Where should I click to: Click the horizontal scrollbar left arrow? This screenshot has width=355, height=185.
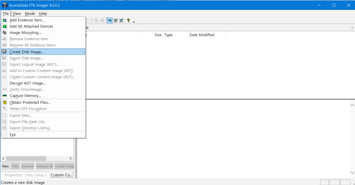[3, 158]
